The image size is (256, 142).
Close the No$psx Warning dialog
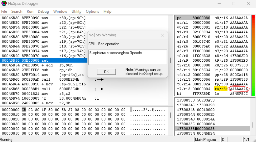click(162, 35)
